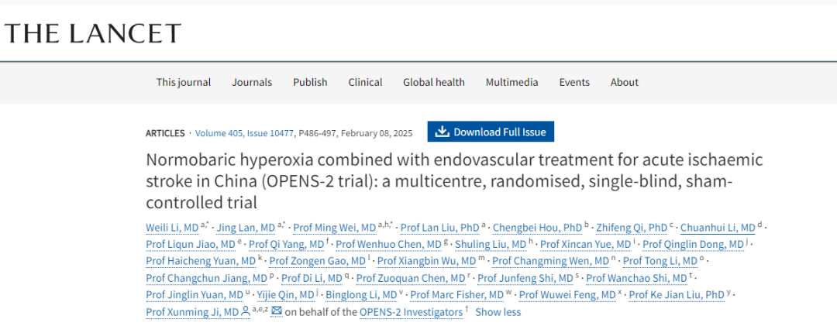Open the Clinical menu

(365, 82)
